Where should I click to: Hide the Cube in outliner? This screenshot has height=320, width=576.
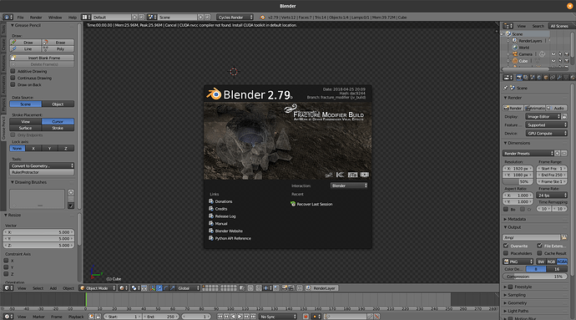[553, 61]
